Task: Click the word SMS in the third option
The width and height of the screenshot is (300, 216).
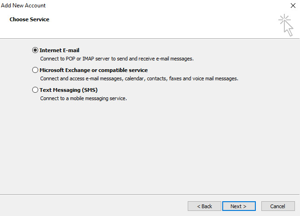Action: [90, 90]
